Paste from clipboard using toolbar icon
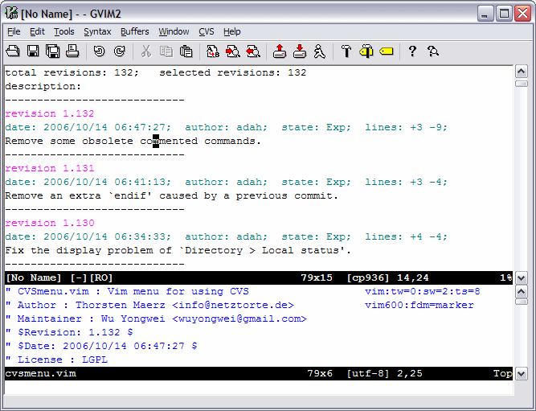The height and width of the screenshot is (411, 536). click(x=186, y=51)
